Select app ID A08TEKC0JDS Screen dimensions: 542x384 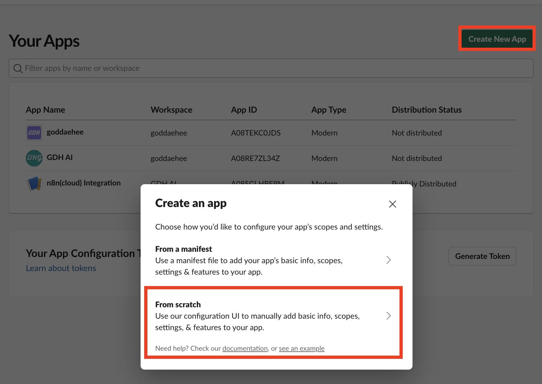pos(256,133)
